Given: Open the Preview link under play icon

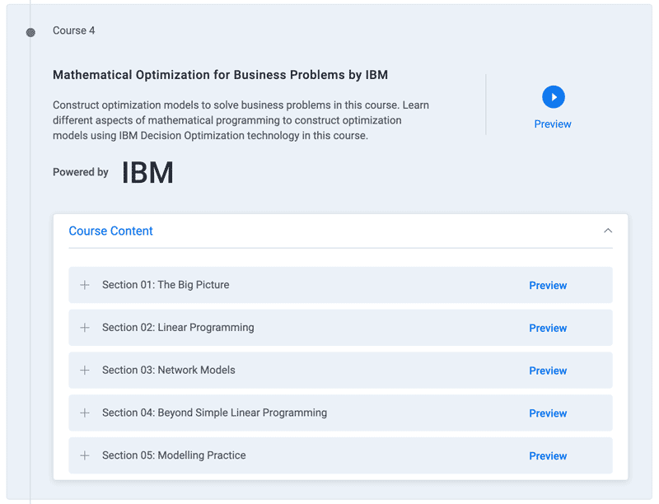Looking at the screenshot, I should coord(553,124).
